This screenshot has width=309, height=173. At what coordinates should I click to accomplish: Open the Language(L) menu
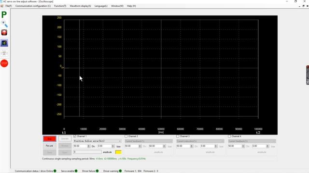point(101,6)
